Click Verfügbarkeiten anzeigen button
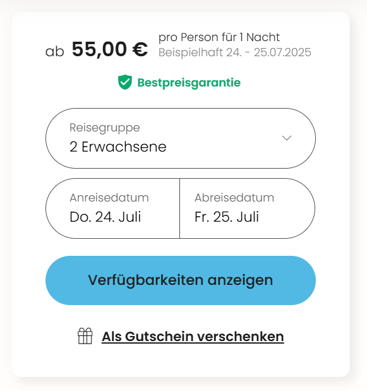Image resolution: width=367 pixels, height=391 pixels. pos(181,280)
